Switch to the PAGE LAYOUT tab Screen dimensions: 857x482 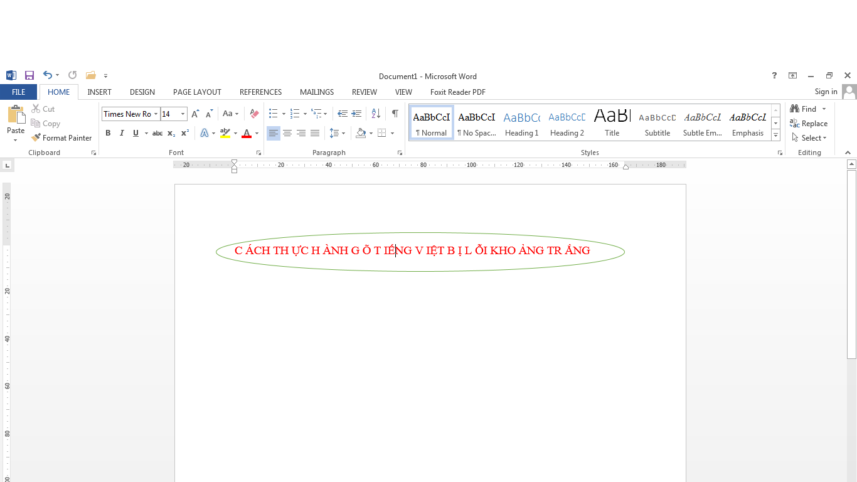tap(197, 92)
